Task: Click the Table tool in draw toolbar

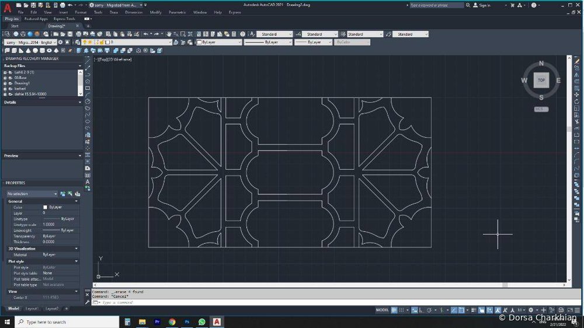Action: click(x=88, y=175)
